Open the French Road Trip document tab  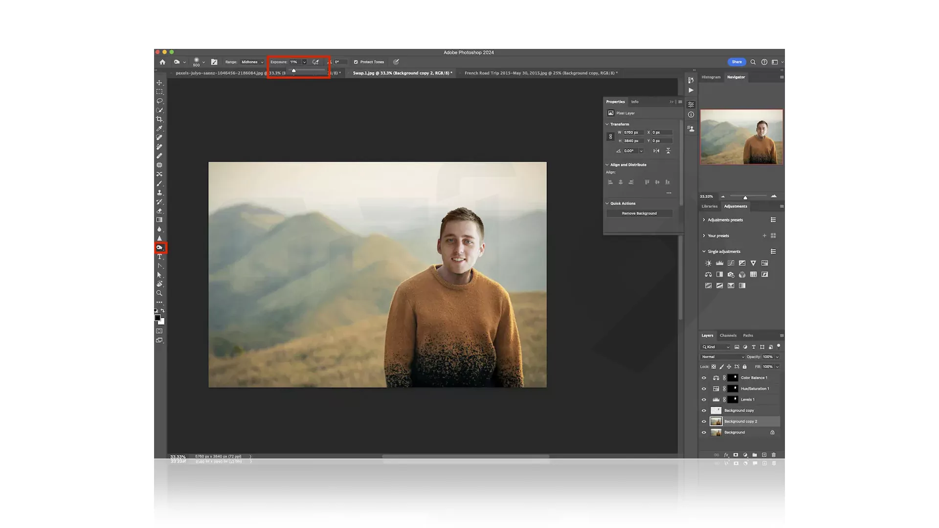540,73
